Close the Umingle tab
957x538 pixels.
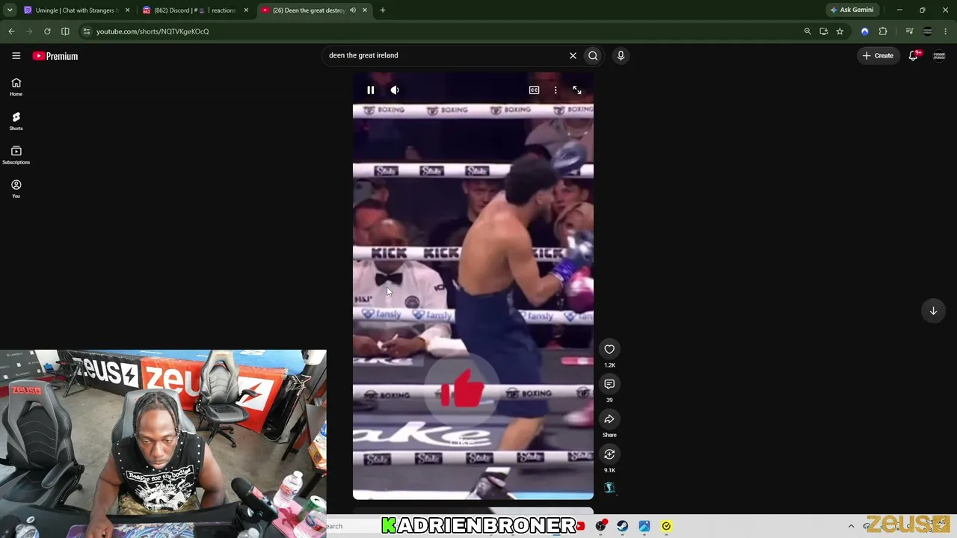(x=127, y=10)
